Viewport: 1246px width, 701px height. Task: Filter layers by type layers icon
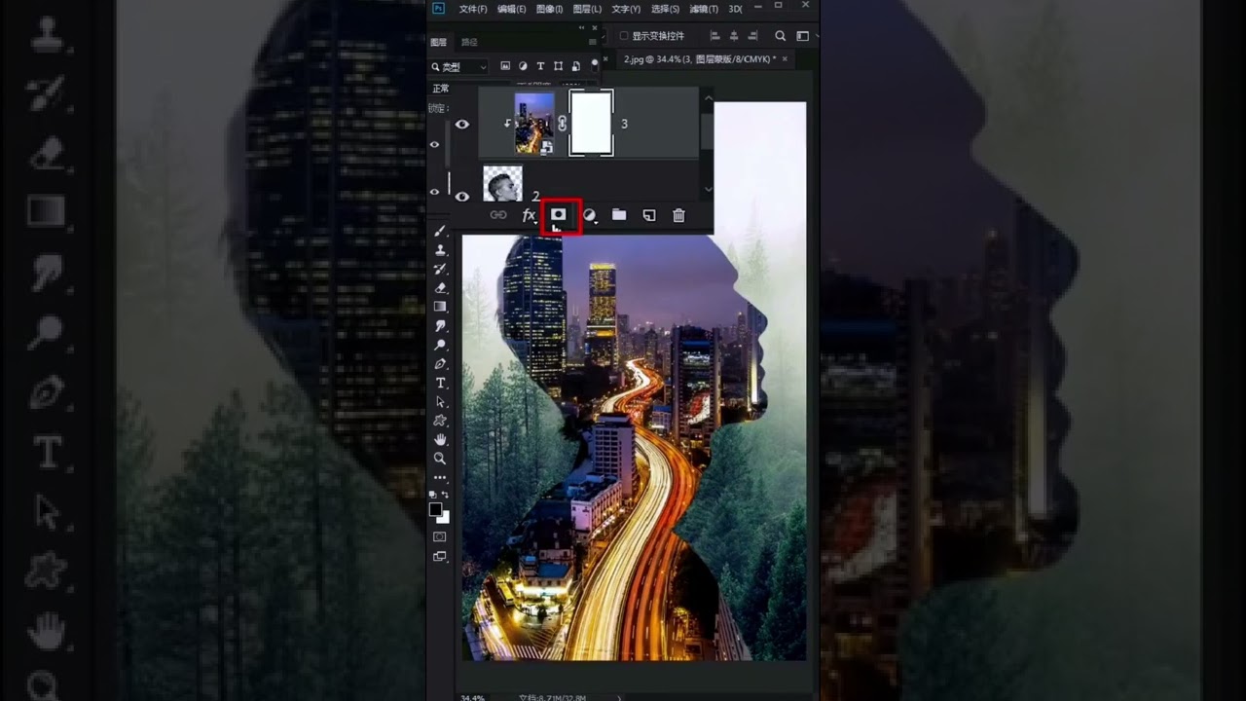click(540, 66)
